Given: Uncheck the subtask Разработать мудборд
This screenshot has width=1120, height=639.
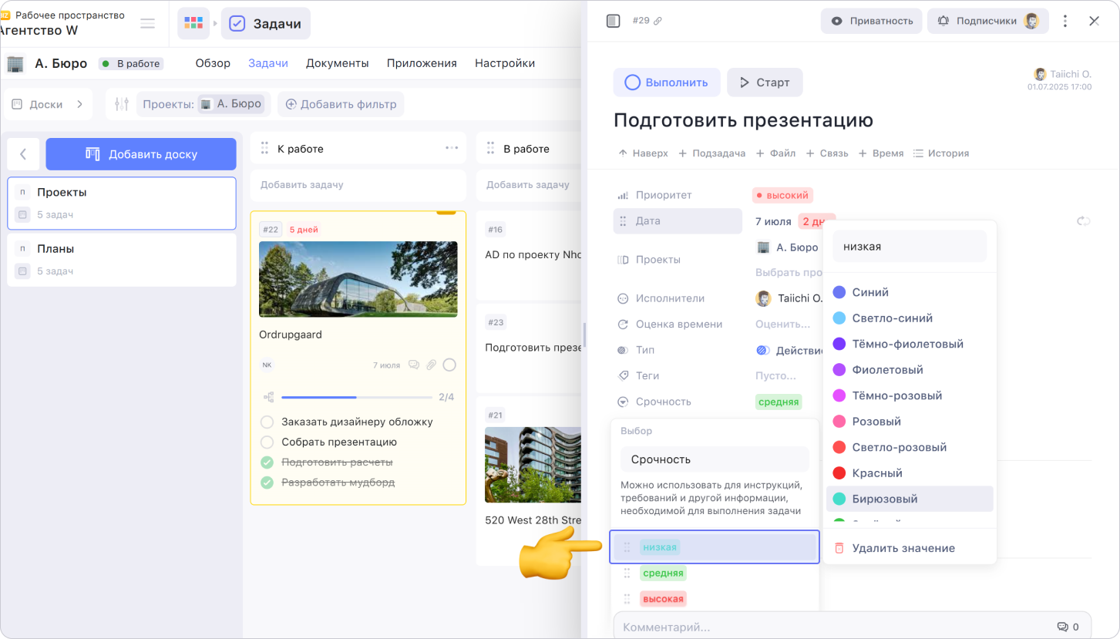Looking at the screenshot, I should 267,483.
